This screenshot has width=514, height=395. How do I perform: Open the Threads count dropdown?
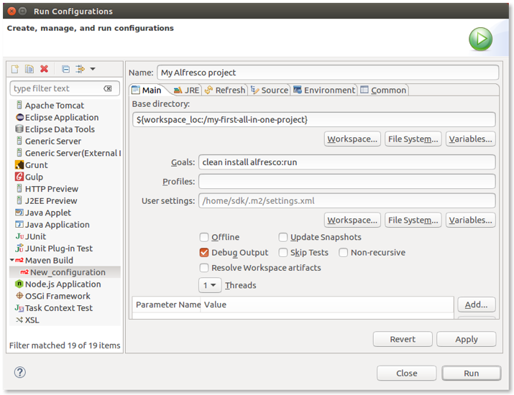tap(210, 285)
